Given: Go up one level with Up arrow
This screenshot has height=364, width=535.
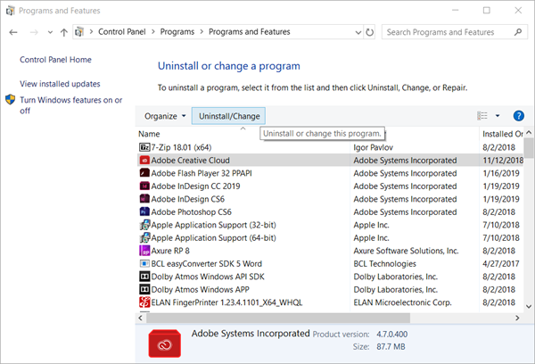Looking at the screenshot, I should coord(64,32).
